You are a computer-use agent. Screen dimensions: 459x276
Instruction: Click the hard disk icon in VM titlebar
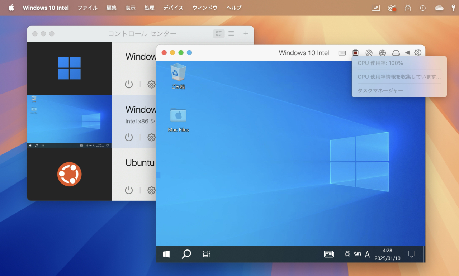[x=396, y=53]
